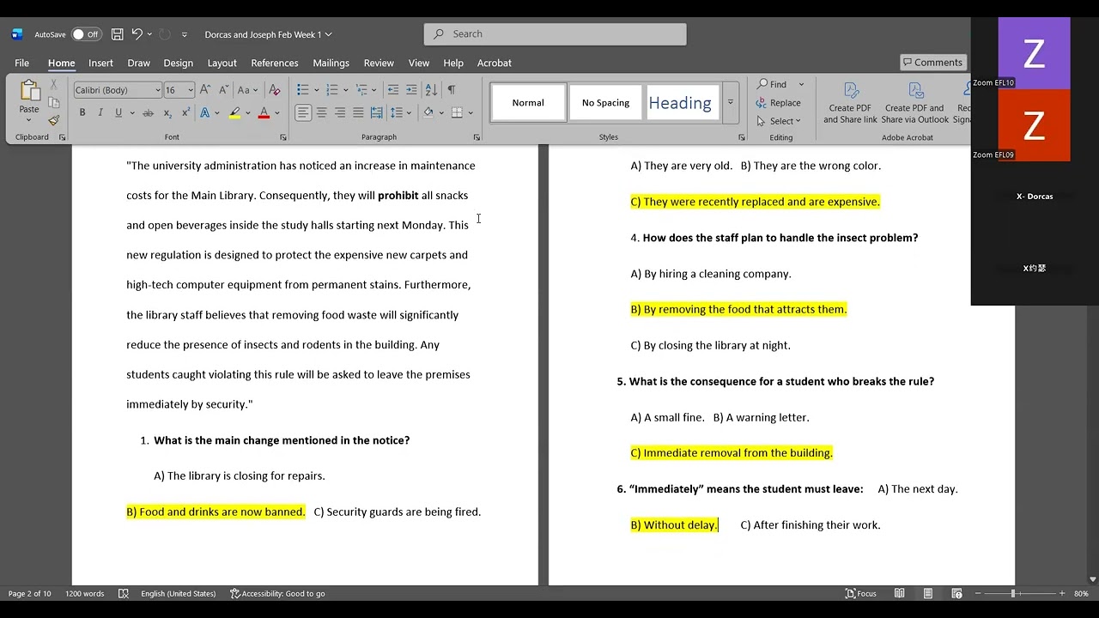Toggle Align Left paragraph button
The image size is (1099, 618).
303,112
